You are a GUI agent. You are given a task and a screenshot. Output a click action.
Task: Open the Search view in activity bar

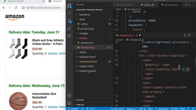tap(69, 13)
